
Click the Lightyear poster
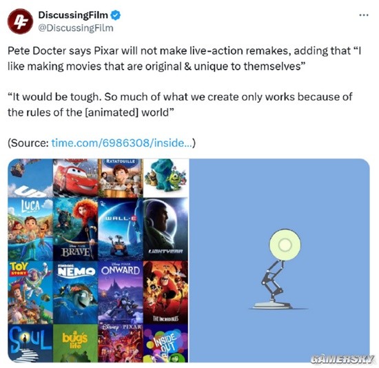point(165,229)
